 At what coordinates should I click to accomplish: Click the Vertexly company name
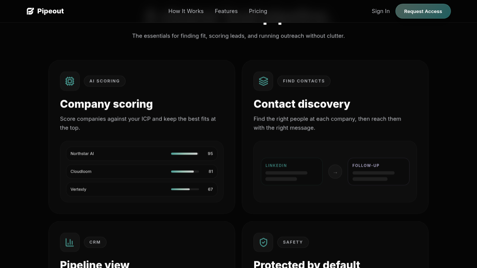tap(78, 189)
